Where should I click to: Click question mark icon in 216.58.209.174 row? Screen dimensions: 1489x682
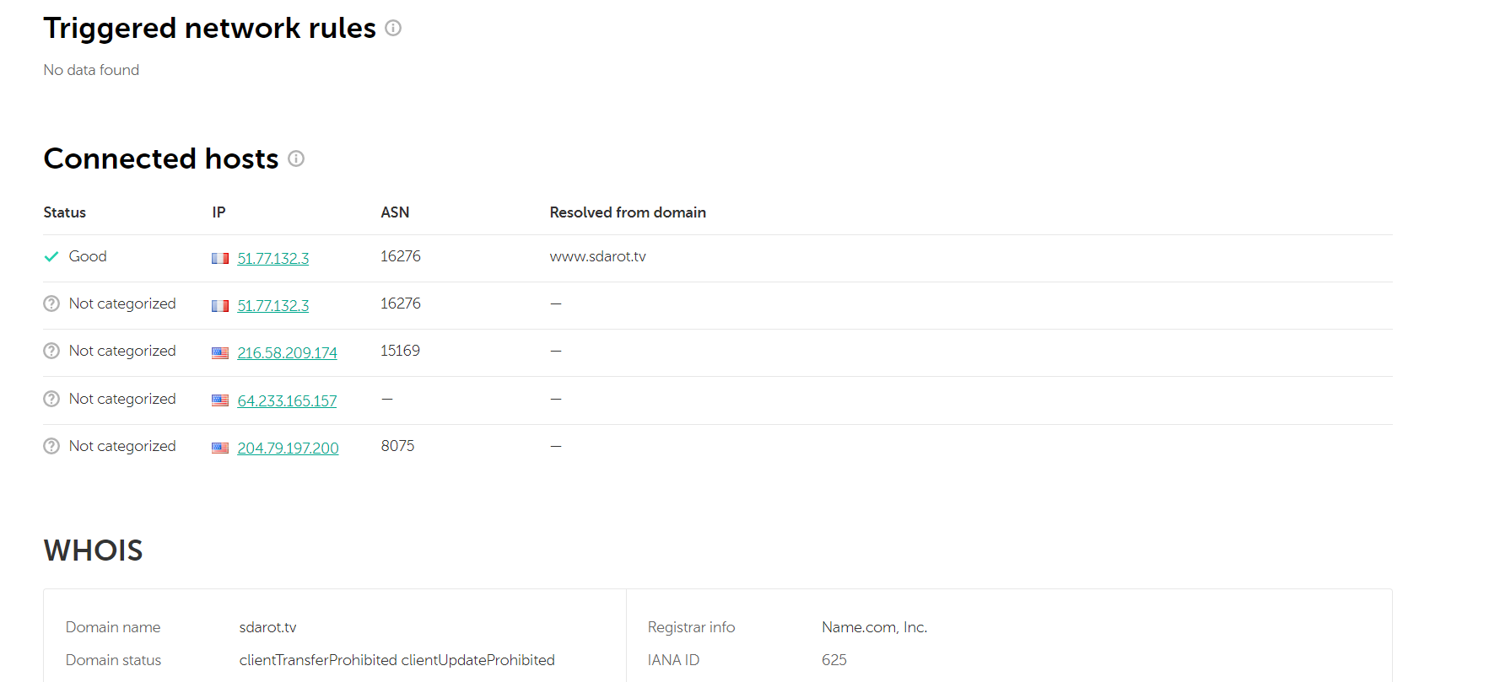[x=51, y=351]
